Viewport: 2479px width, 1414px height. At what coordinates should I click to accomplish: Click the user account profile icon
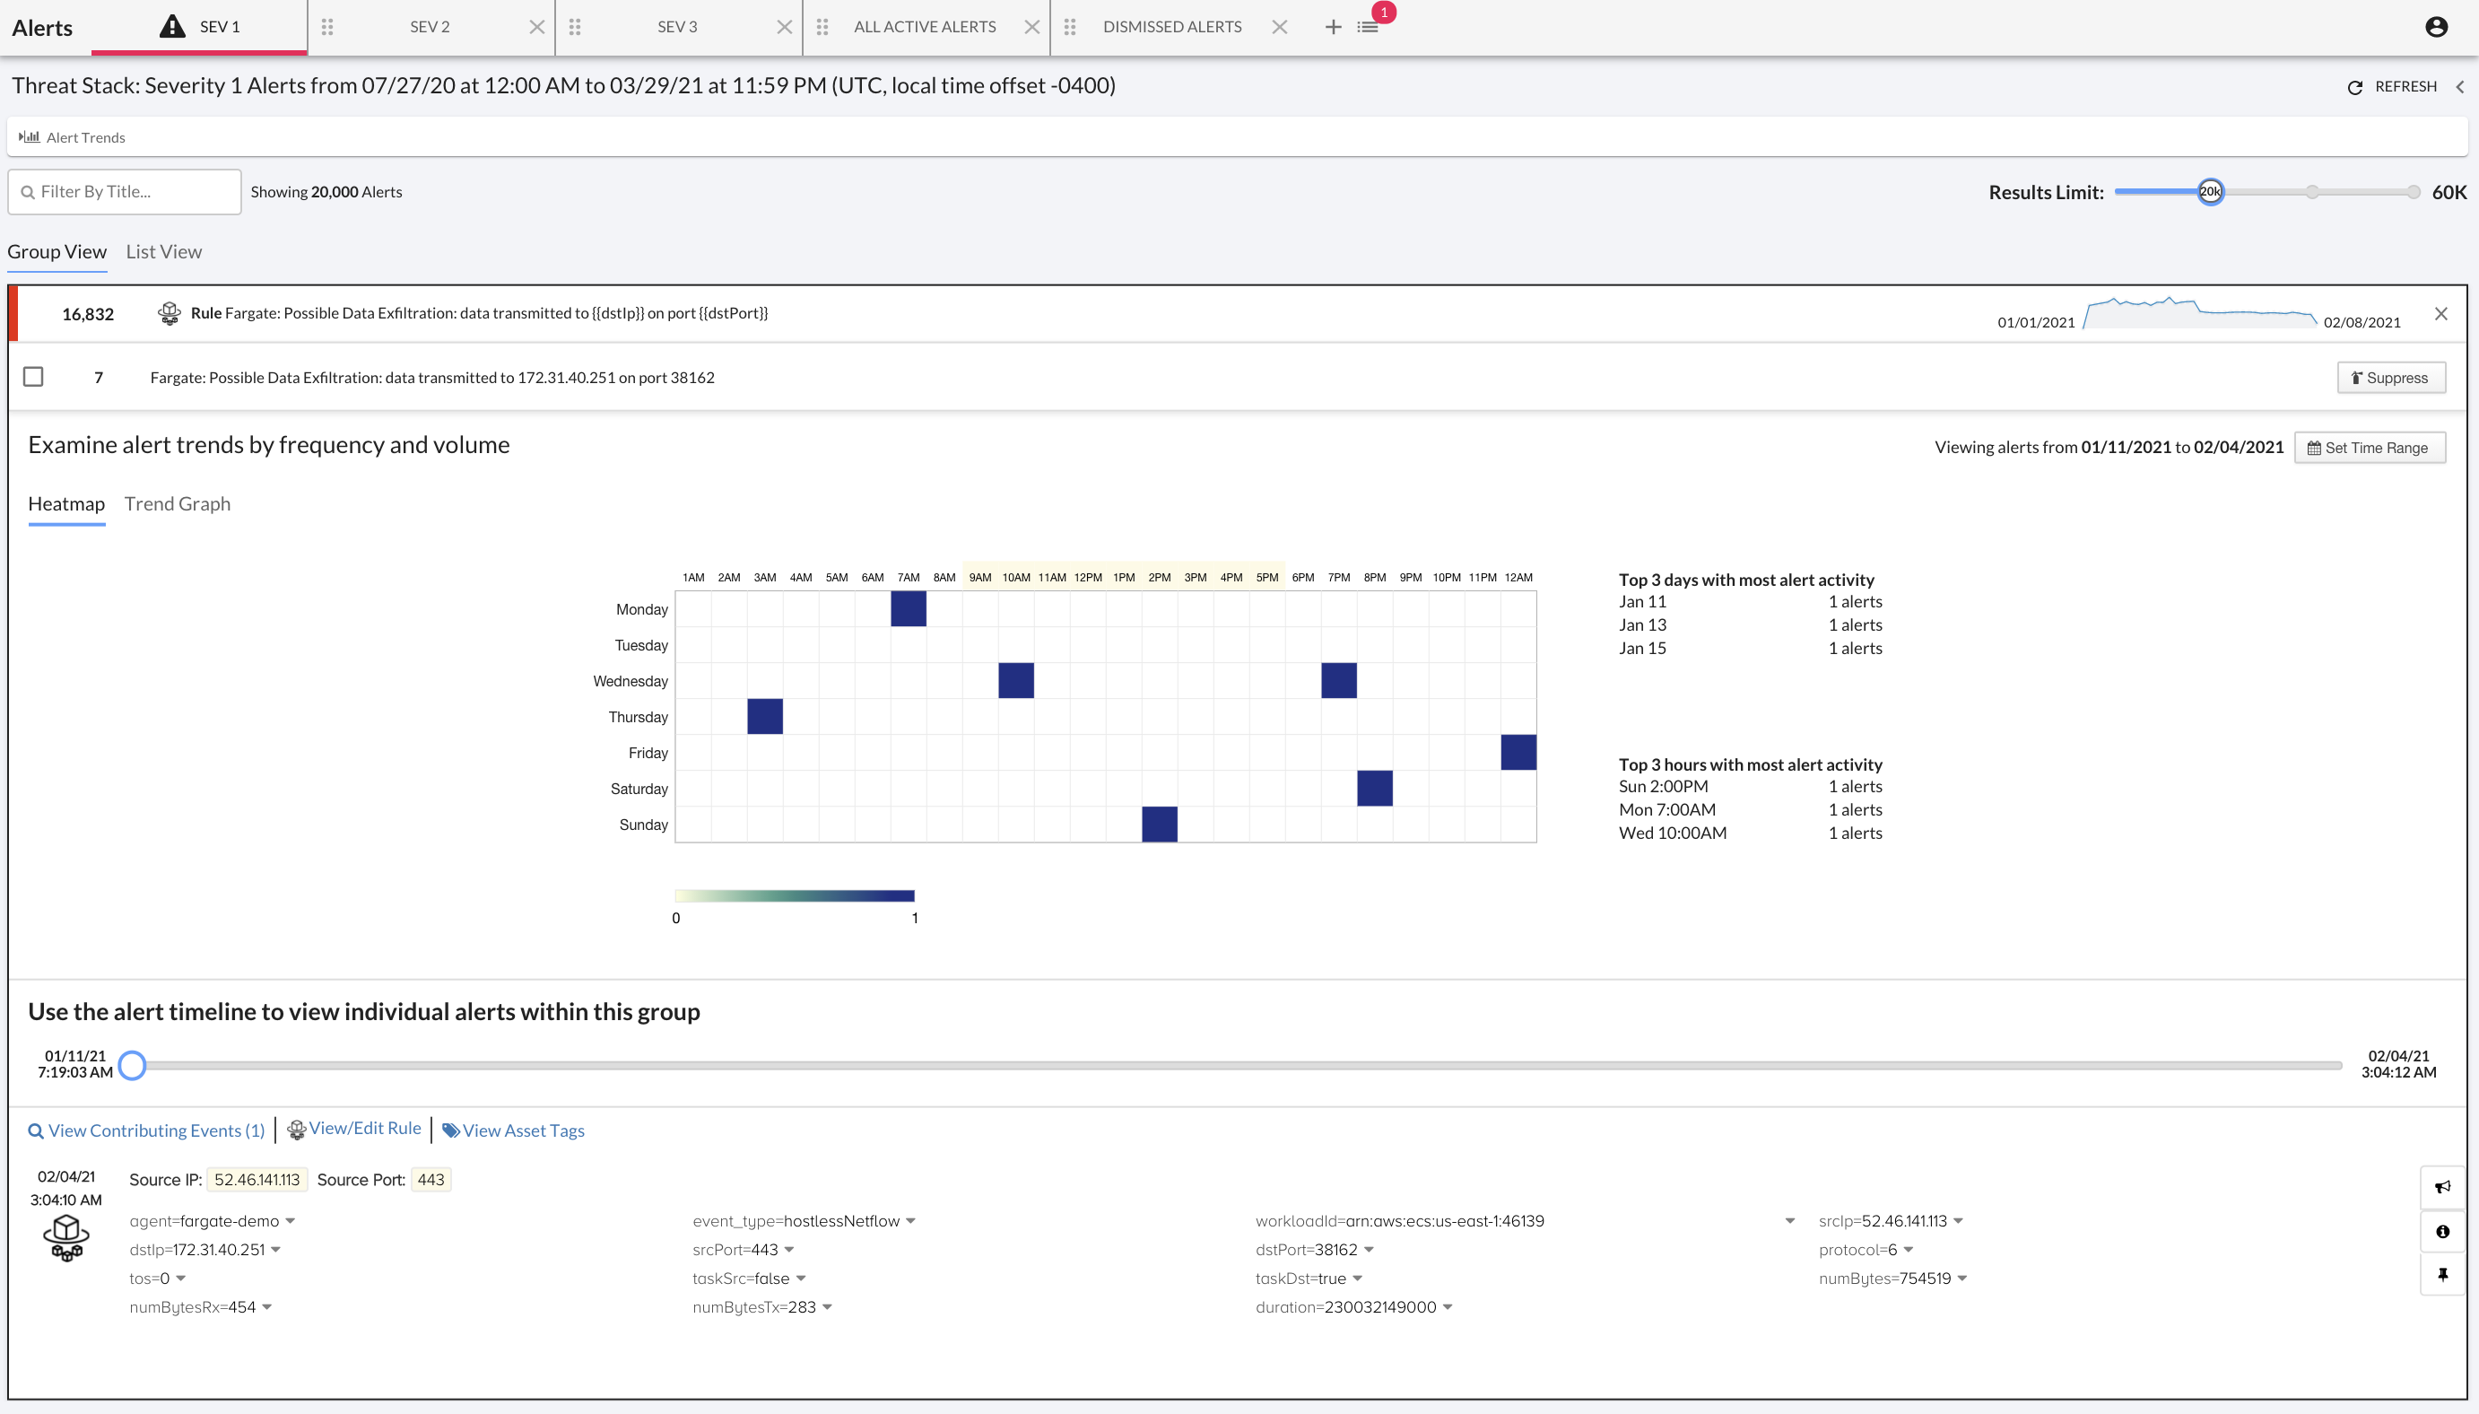point(2435,27)
